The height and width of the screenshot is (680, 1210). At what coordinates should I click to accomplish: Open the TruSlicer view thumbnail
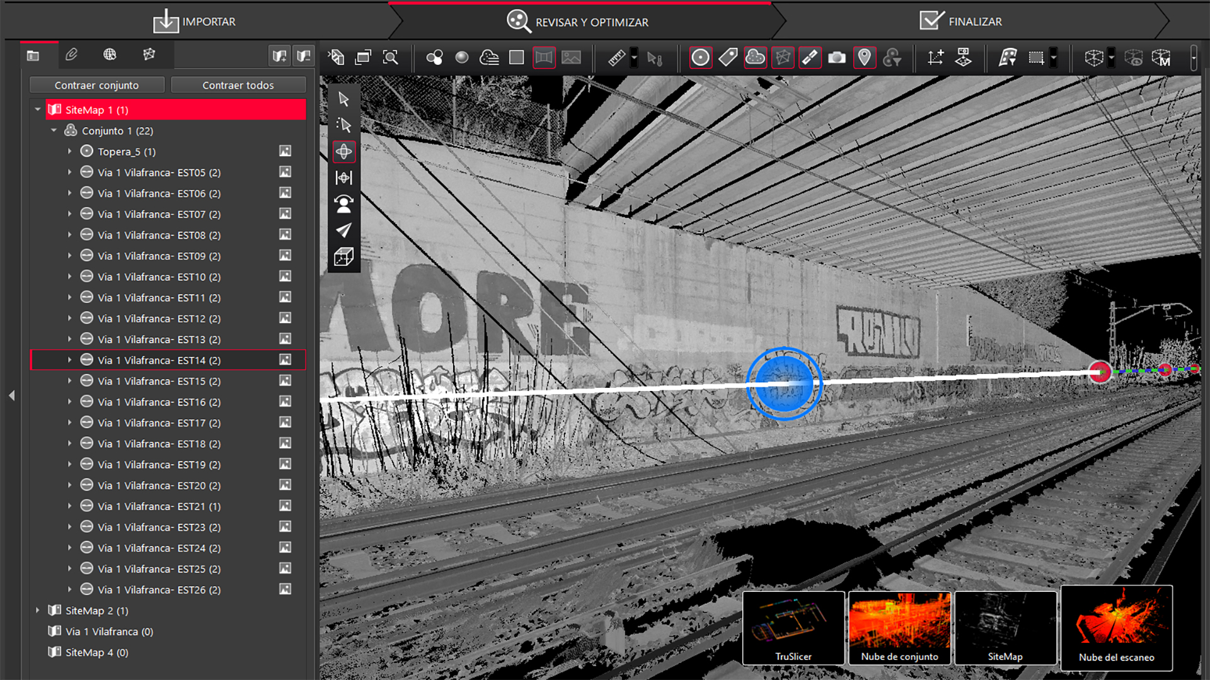(x=793, y=627)
